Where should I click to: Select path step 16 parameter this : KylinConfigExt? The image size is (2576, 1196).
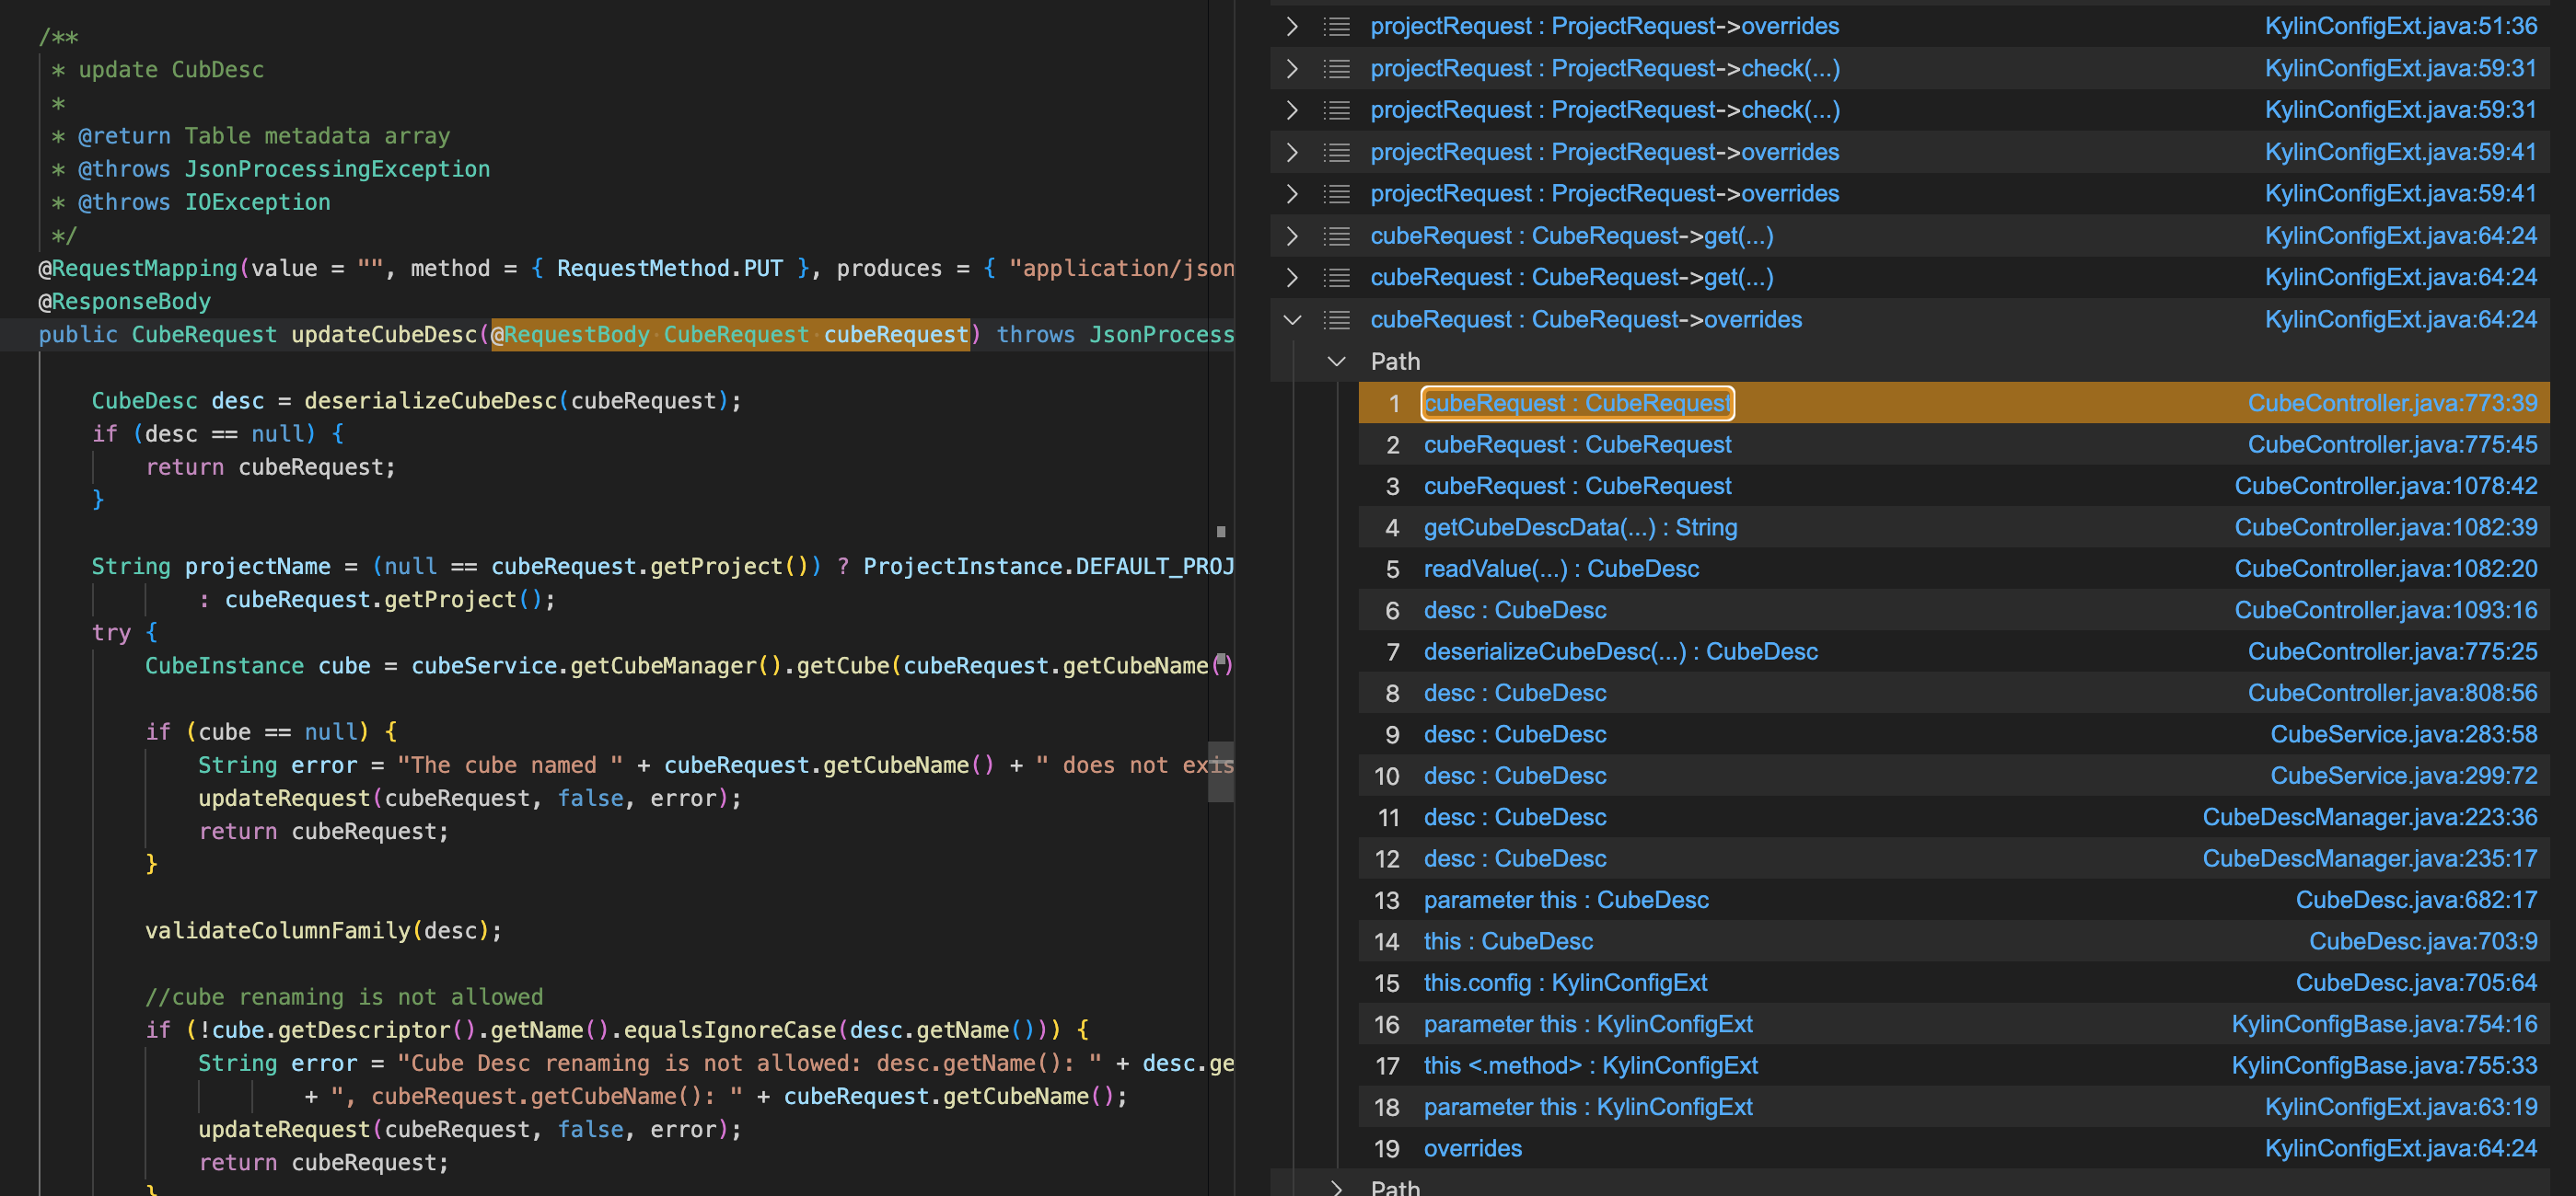(x=1588, y=1025)
